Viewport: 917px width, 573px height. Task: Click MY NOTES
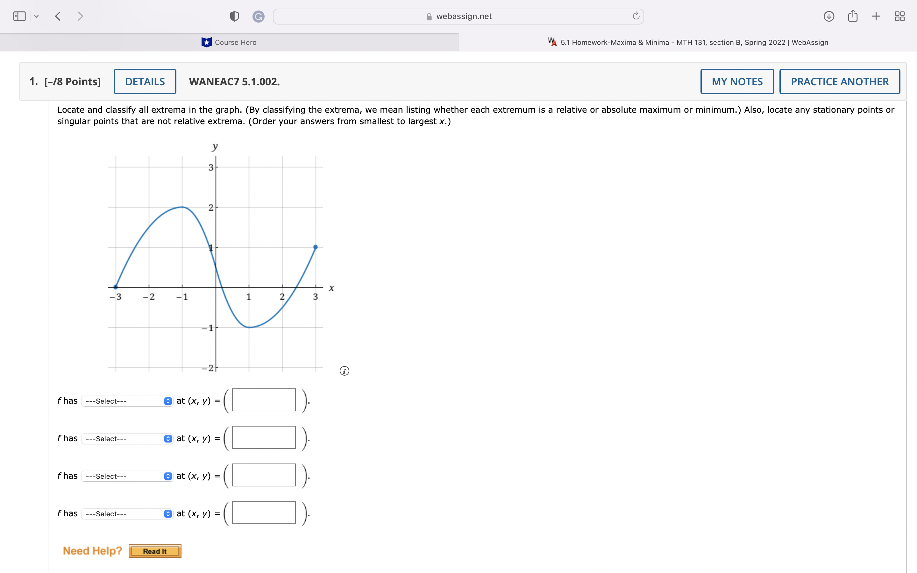[737, 81]
